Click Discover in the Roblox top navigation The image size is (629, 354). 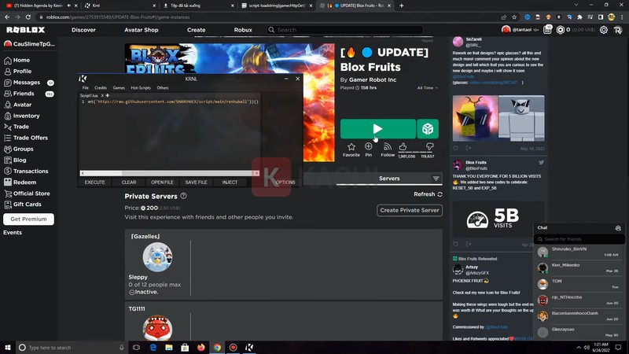83,30
